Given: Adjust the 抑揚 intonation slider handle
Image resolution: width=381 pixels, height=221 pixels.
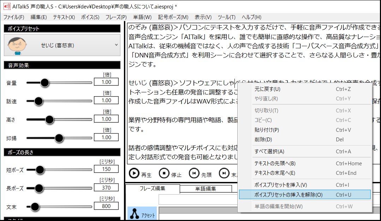Looking at the screenshot, I should pyautogui.click(x=59, y=138).
